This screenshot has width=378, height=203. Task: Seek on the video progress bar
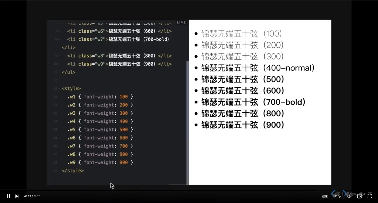pos(189,190)
